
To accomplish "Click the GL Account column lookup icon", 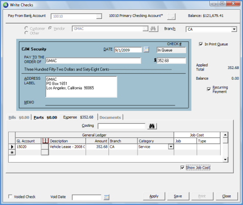I will [x=45, y=141].
